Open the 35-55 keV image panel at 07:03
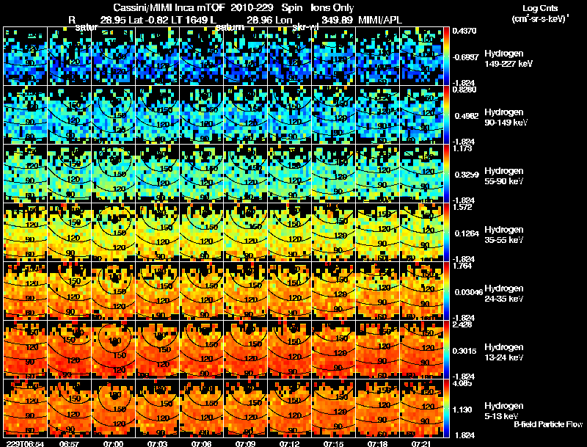The width and height of the screenshot is (587, 447). [x=157, y=232]
